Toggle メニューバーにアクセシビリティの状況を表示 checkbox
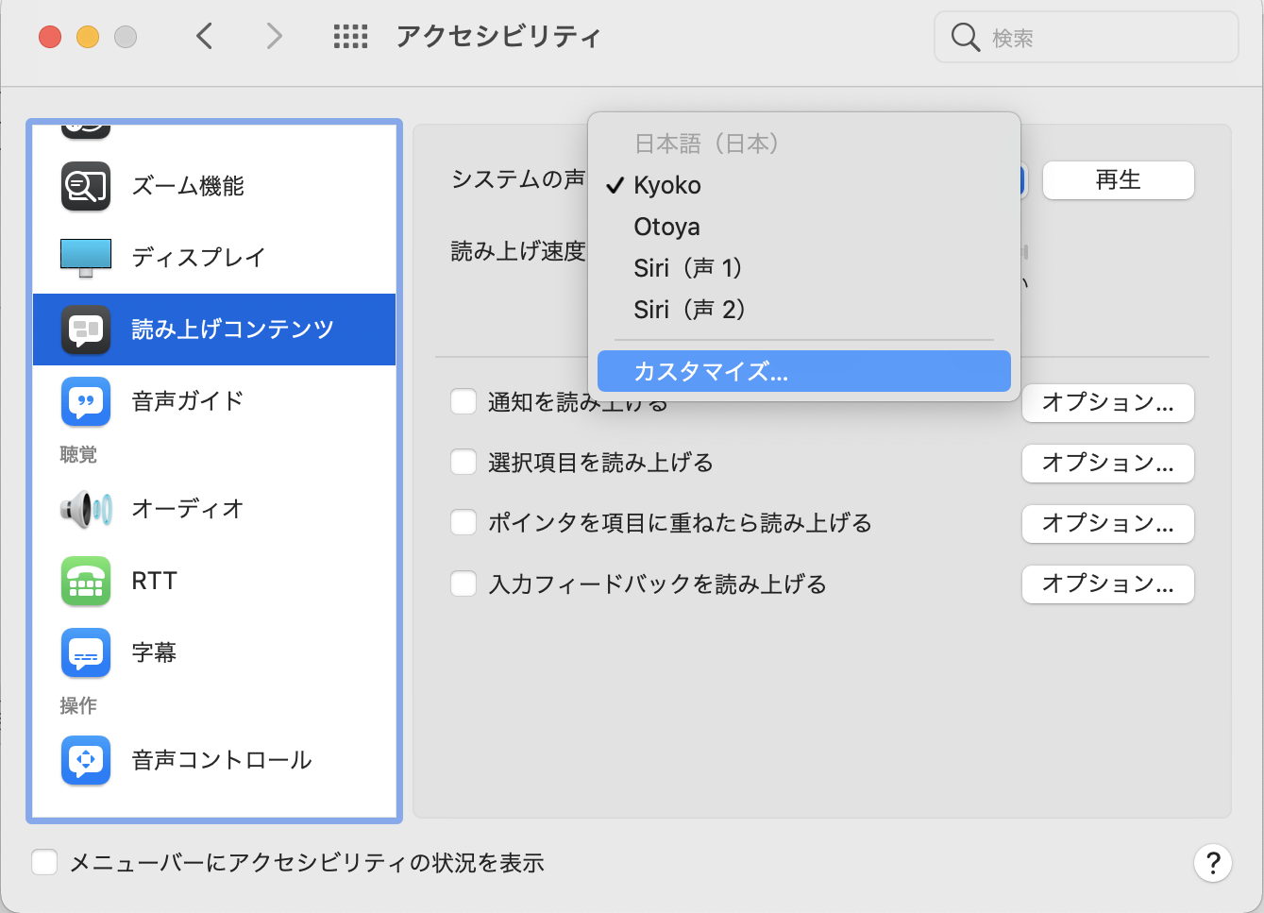The width and height of the screenshot is (1264, 913). [x=44, y=862]
